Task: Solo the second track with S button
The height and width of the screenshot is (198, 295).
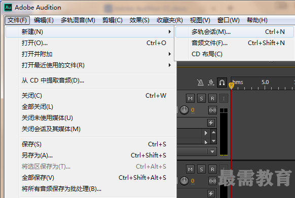Action: (201, 170)
